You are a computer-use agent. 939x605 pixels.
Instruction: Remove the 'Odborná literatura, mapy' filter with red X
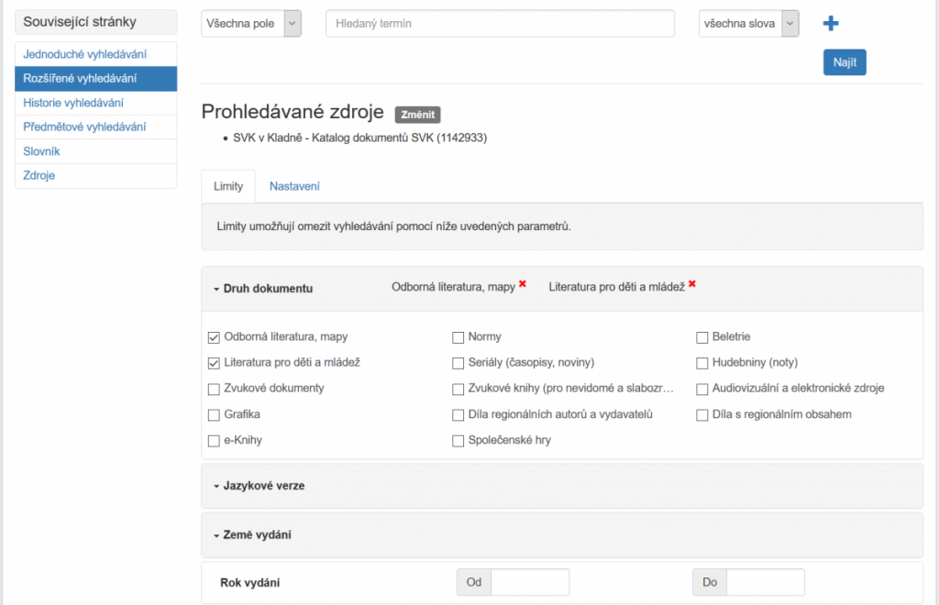pyautogui.click(x=523, y=284)
